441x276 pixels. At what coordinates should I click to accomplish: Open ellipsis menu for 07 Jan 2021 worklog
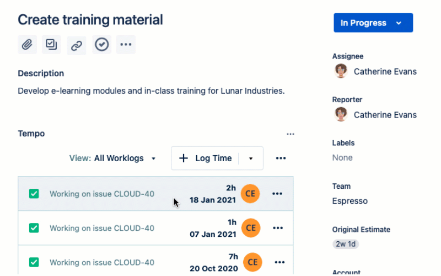277,228
